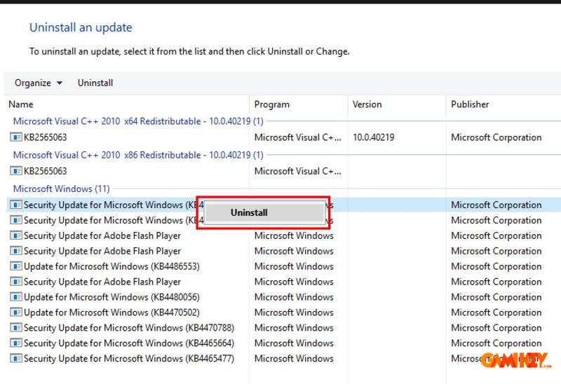Click Microsoft Corporation publisher in KB4480056 row

(496, 297)
